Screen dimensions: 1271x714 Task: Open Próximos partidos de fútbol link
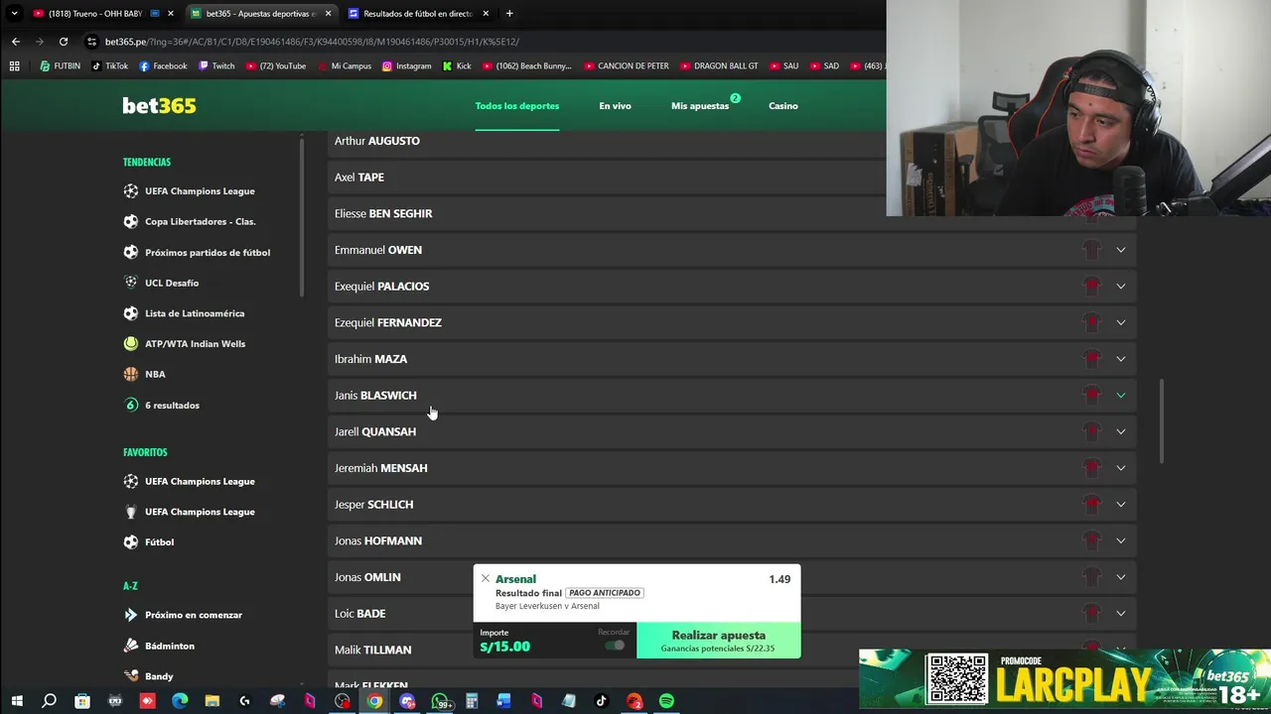coord(208,252)
